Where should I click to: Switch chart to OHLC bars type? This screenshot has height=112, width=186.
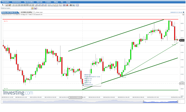point(7,5)
